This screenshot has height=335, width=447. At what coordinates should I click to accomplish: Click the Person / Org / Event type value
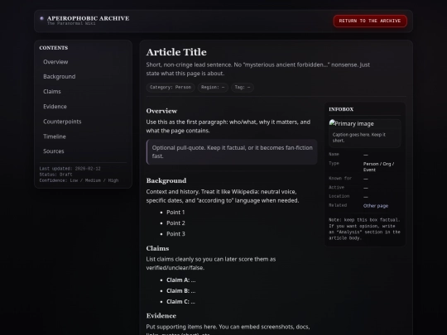378,166
